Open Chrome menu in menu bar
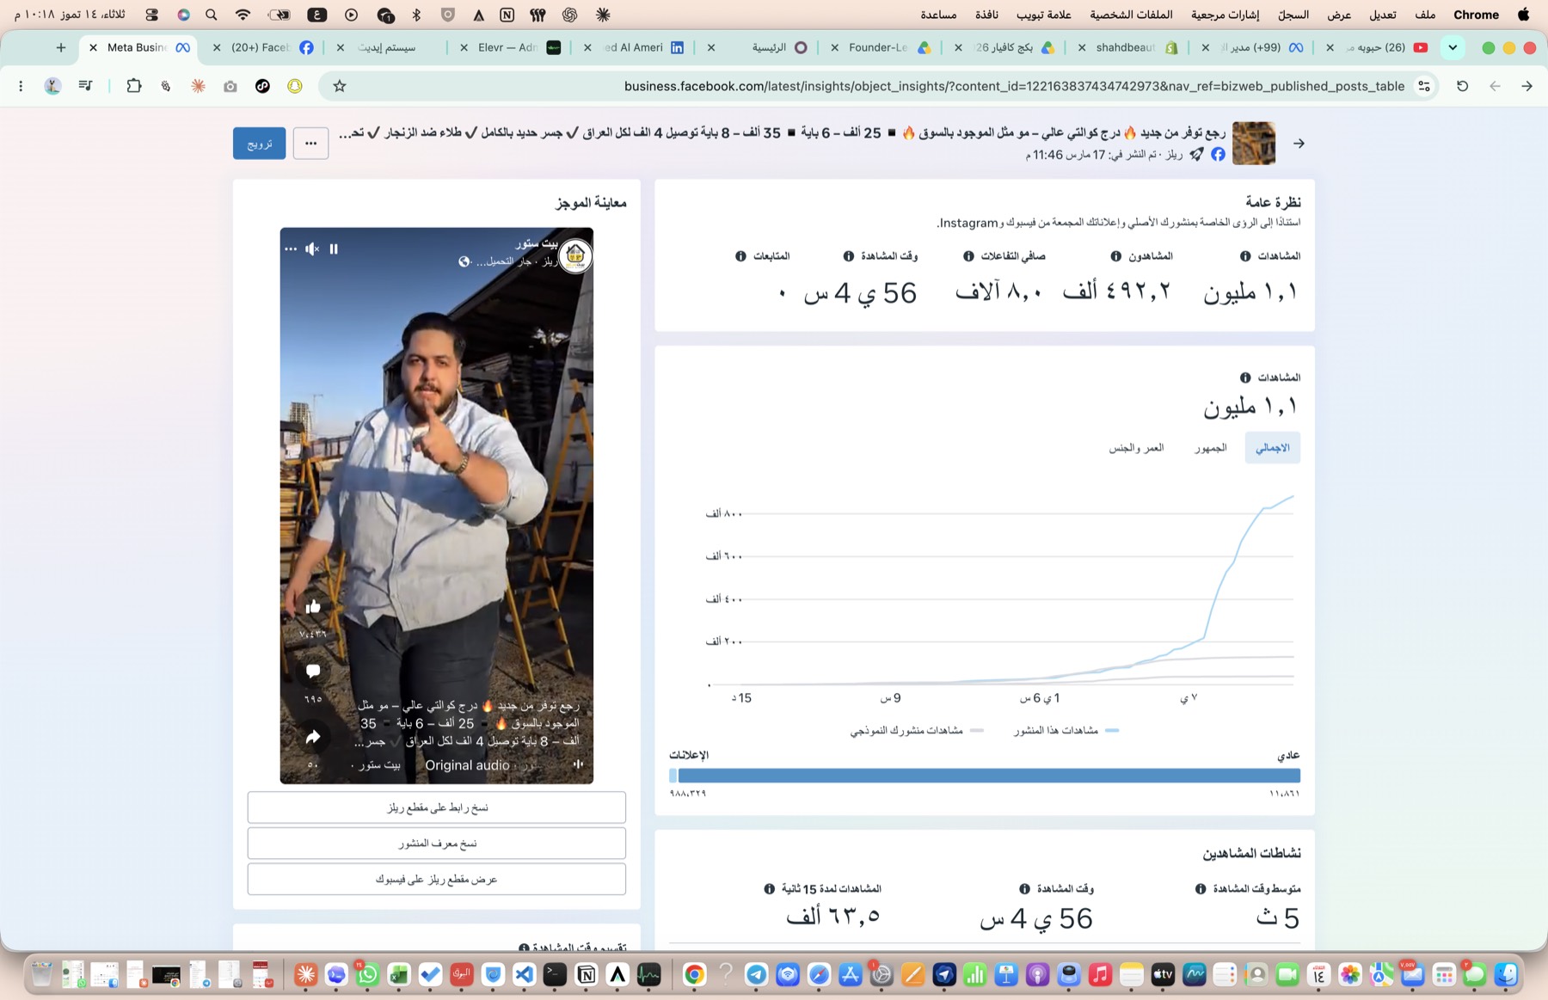The width and height of the screenshot is (1548, 1000). [x=1476, y=15]
